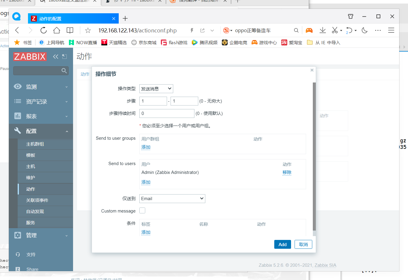Click the undo closed tab icon

click(349, 30)
